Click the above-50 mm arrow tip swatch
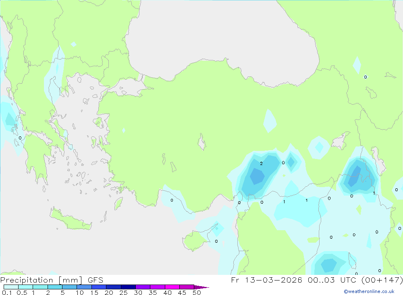Screen dimensions: 403x295 (x=201, y=287)
